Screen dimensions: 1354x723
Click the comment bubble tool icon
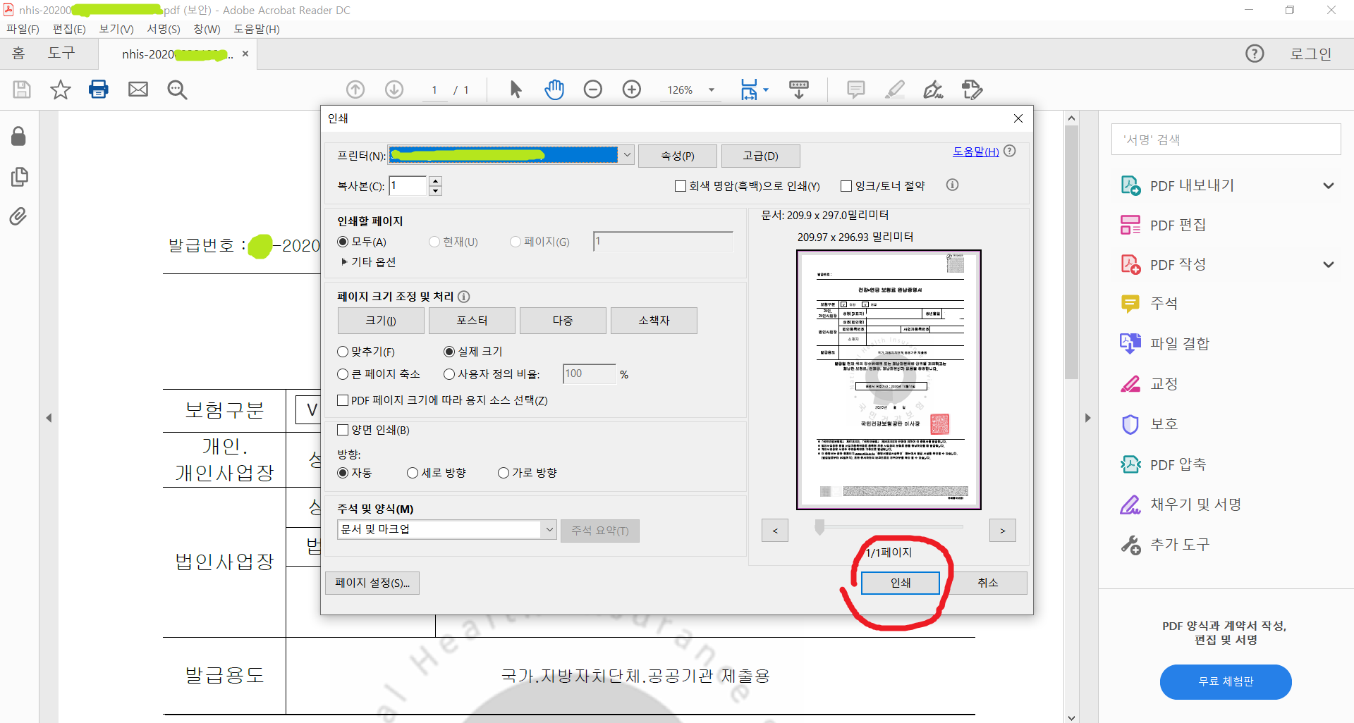(856, 89)
